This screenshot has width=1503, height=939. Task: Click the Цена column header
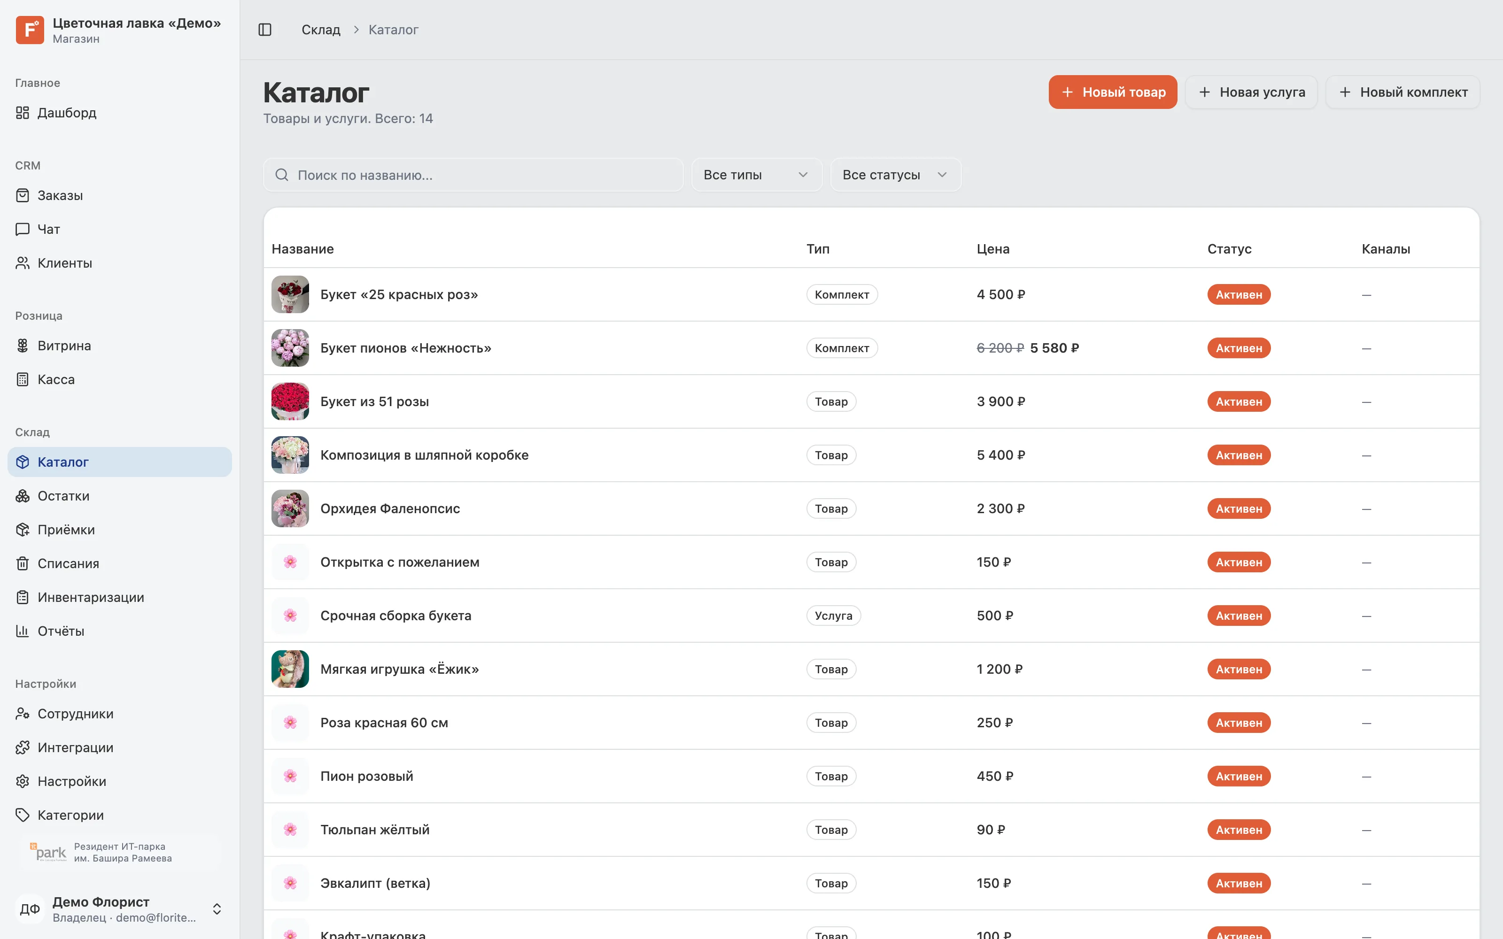(x=992, y=249)
